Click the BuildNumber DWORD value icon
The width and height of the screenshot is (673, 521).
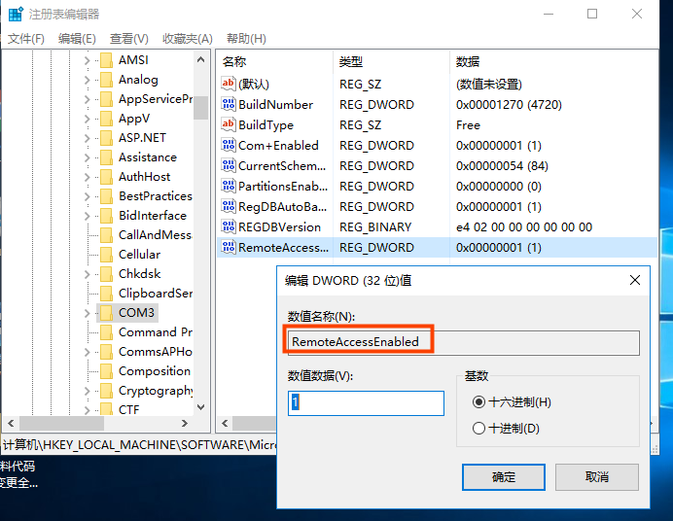[230, 105]
